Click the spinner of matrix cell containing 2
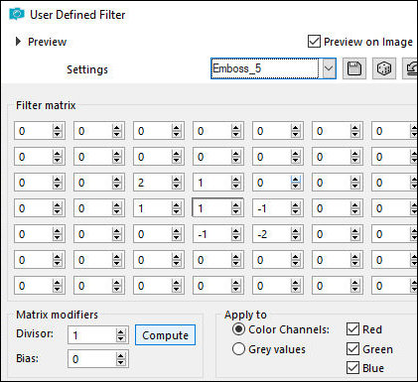The height and width of the screenshot is (382, 418). (176, 183)
